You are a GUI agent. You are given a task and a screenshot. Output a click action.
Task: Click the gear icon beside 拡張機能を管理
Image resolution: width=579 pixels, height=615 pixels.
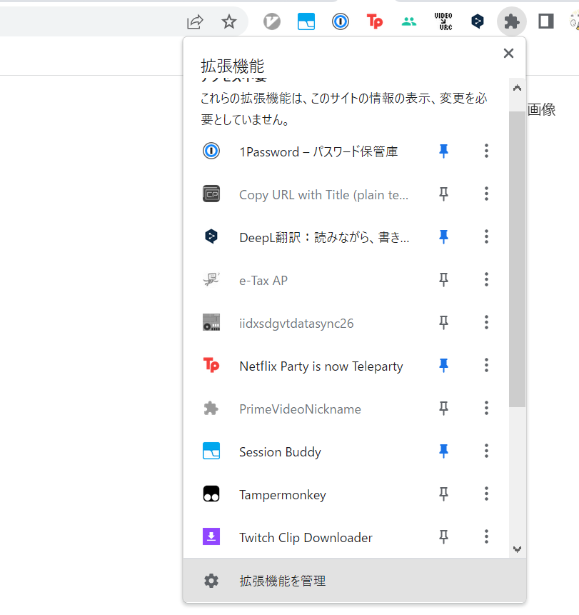click(x=211, y=581)
